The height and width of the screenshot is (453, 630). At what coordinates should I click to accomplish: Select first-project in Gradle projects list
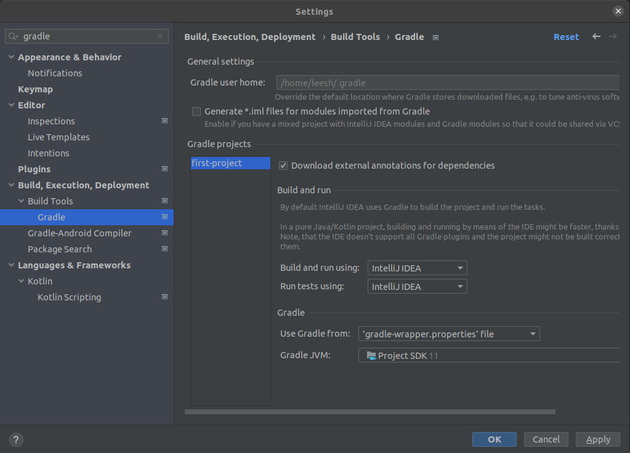coord(230,163)
